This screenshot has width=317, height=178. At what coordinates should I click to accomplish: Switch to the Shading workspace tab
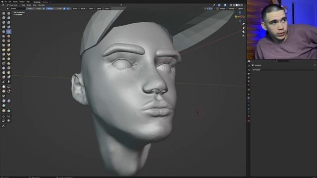coord(45,2)
